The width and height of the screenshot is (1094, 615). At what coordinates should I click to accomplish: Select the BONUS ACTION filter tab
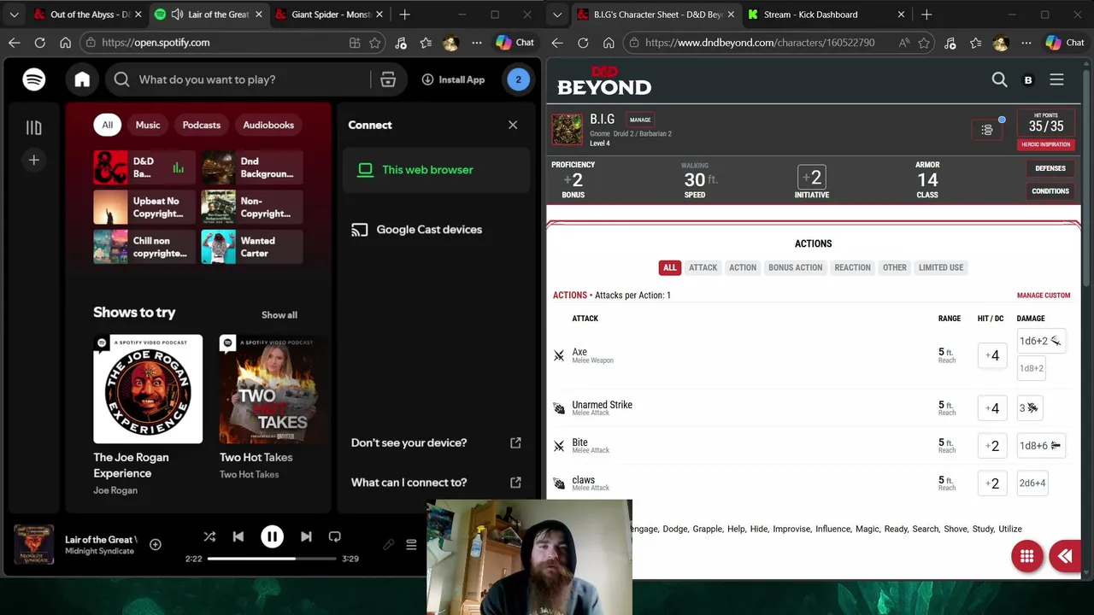[x=796, y=267]
